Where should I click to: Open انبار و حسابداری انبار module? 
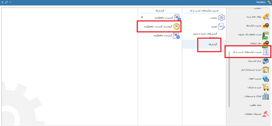265,70
